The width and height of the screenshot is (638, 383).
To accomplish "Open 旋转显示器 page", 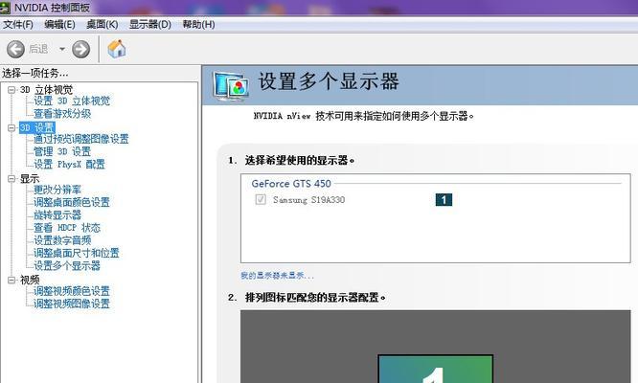I will click(57, 215).
